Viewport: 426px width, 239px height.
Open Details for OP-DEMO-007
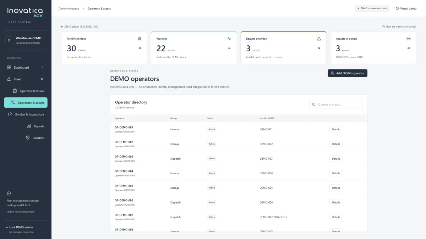pos(336,217)
